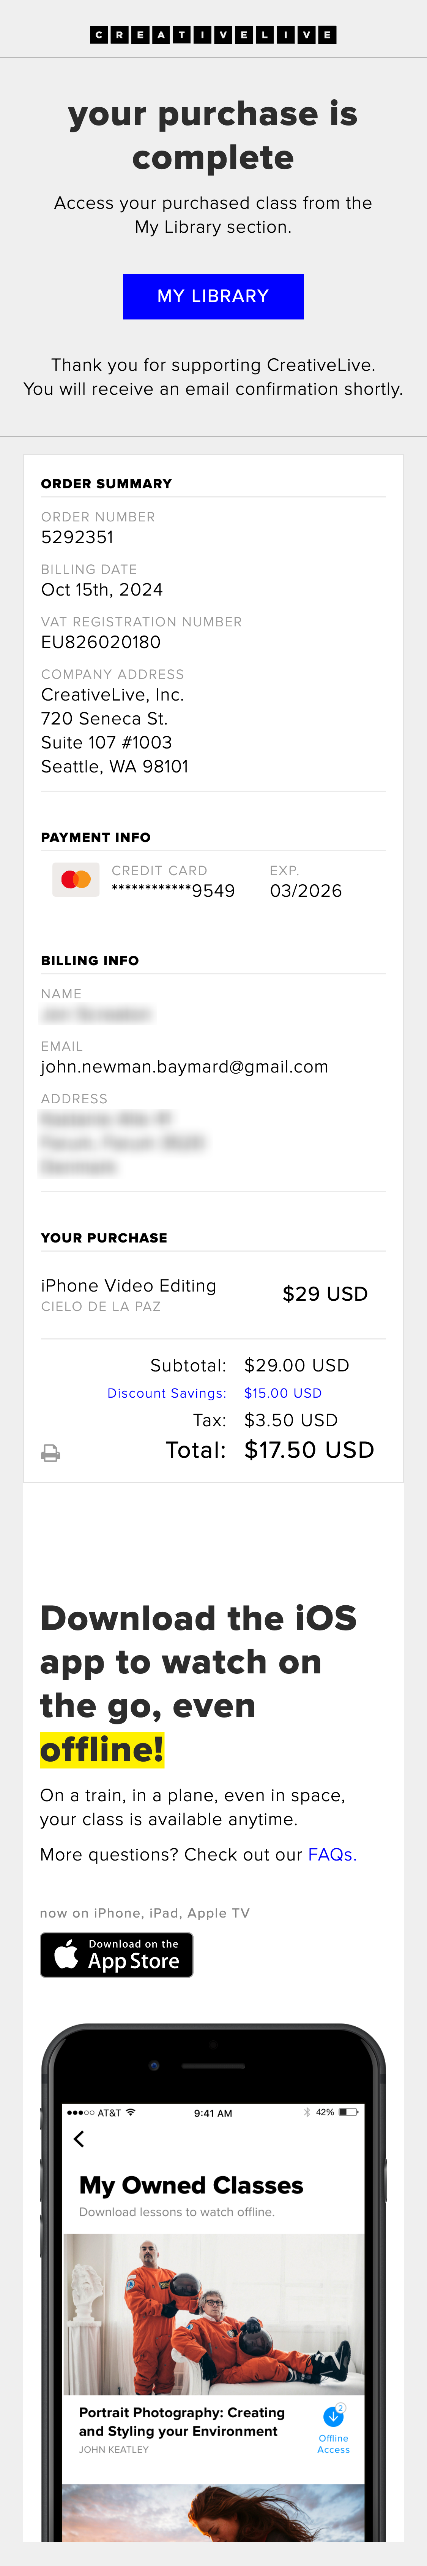The width and height of the screenshot is (427, 2566).
Task: Tap the Apple logo on the App Store badge
Action: coord(66,1954)
